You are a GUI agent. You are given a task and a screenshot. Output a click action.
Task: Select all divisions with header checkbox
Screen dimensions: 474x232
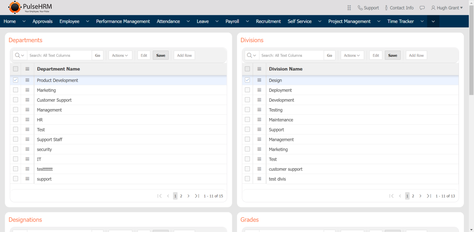247,69
